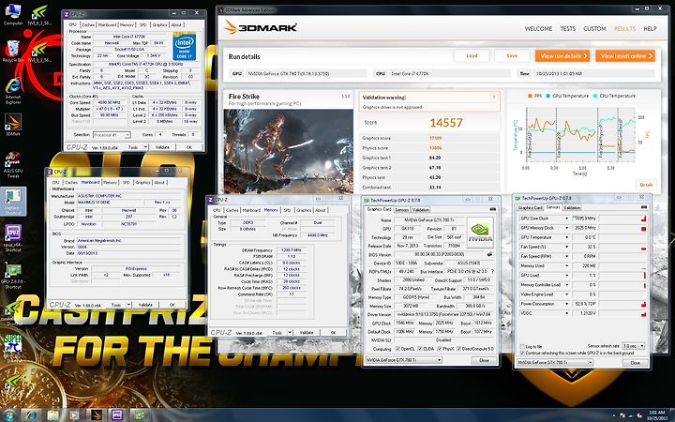The image size is (675, 422).
Task: Open the Recycle Bin desktop icon
Action: coord(13,52)
